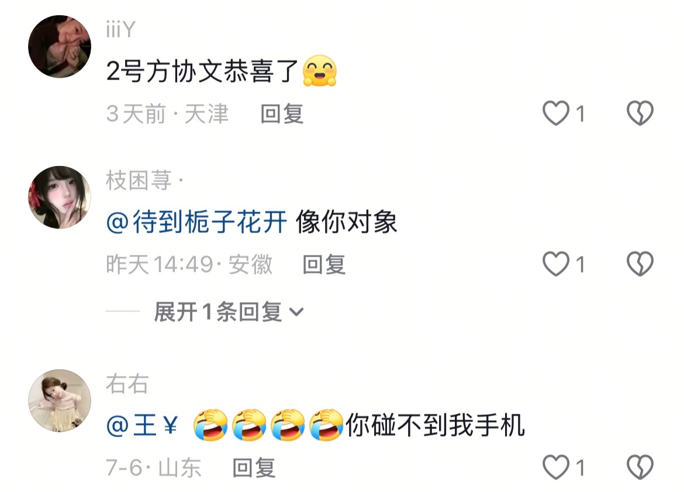The width and height of the screenshot is (684, 492).
Task: Tap the username iiiY
Action: pyautogui.click(x=121, y=30)
